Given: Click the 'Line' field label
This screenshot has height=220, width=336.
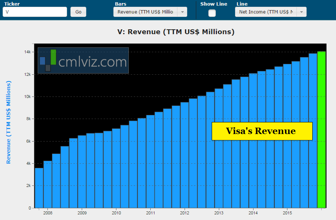Looking at the screenshot, I should point(242,4).
